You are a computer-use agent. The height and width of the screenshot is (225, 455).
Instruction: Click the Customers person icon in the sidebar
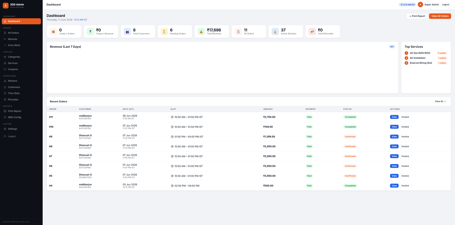point(5,87)
